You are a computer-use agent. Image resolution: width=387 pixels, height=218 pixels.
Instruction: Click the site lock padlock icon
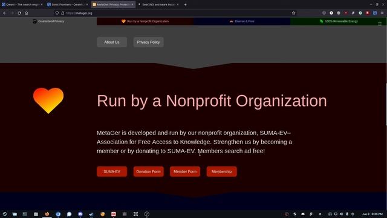coord(62,13)
